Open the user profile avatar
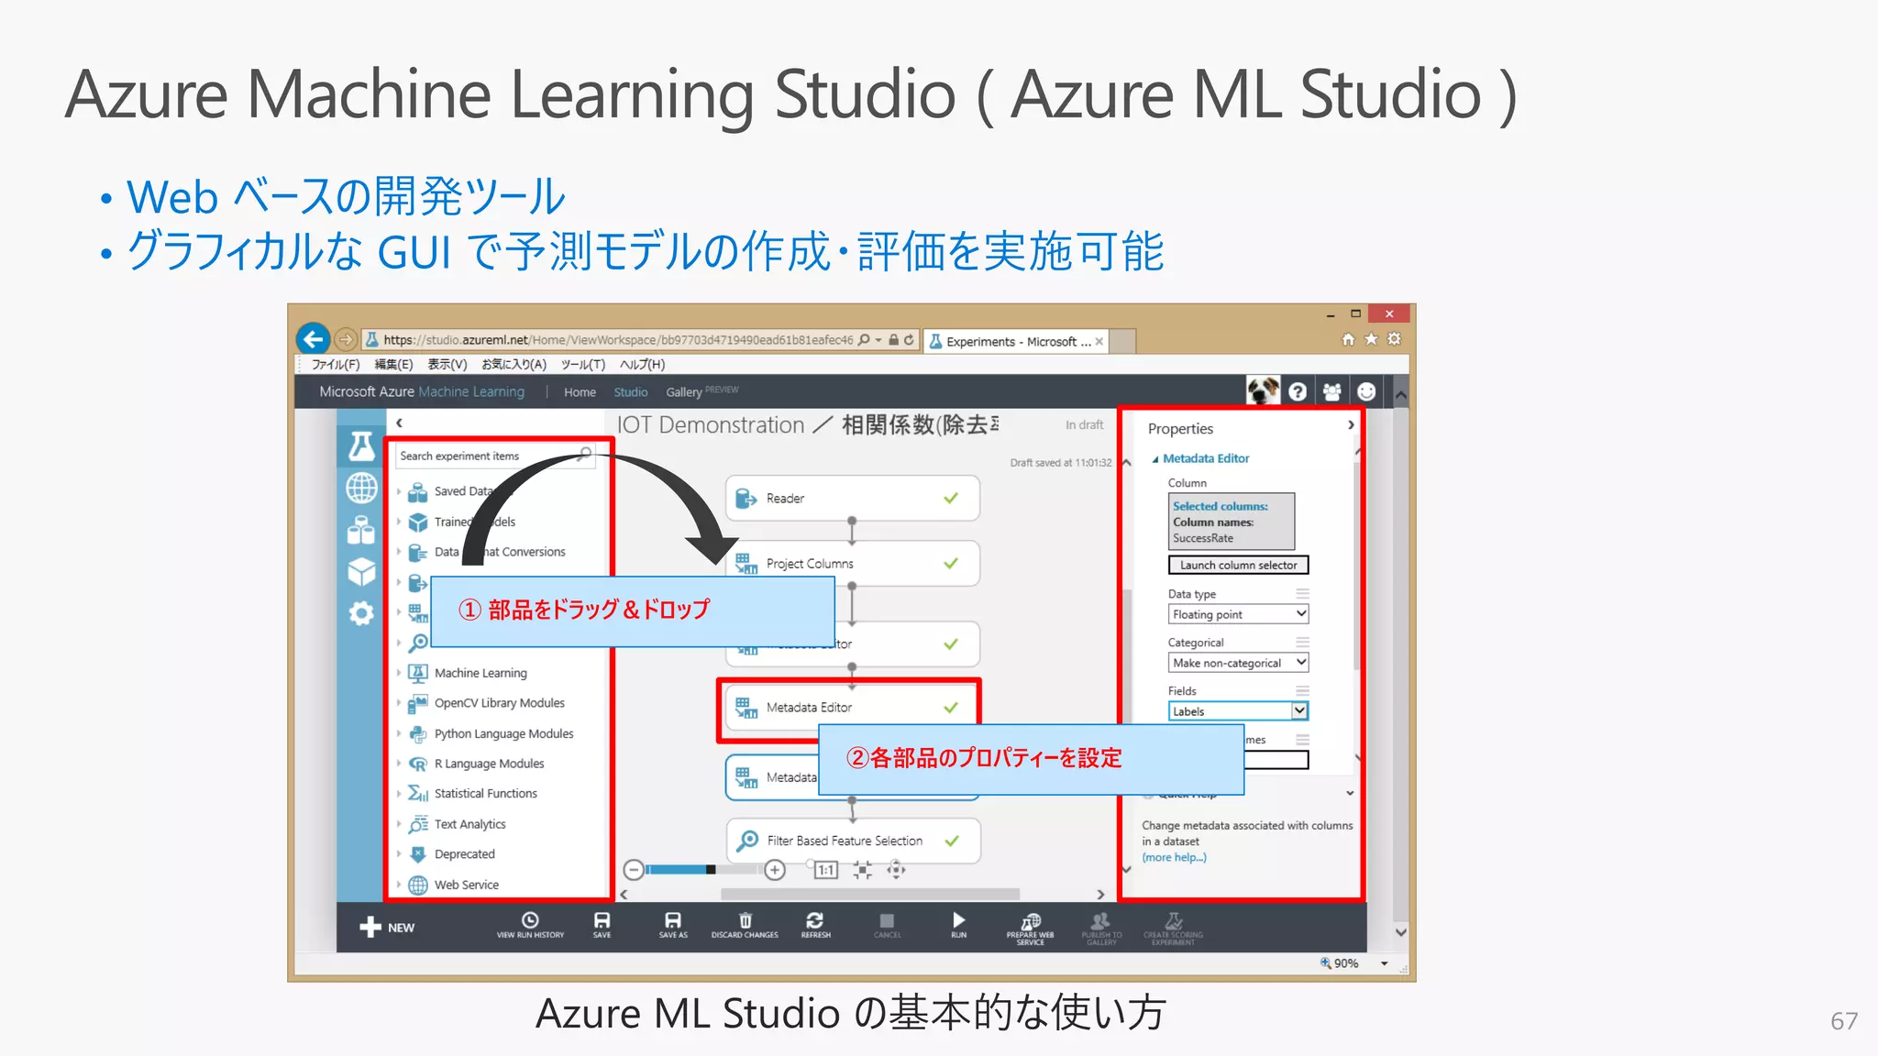The height and width of the screenshot is (1056, 1878). click(1263, 391)
